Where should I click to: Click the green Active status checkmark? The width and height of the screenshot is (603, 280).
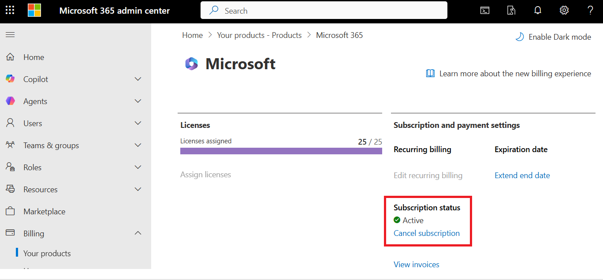pos(397,220)
